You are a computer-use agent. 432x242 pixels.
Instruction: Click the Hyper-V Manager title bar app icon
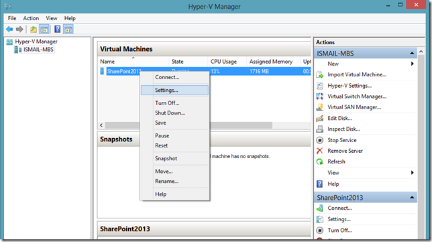coord(8,6)
